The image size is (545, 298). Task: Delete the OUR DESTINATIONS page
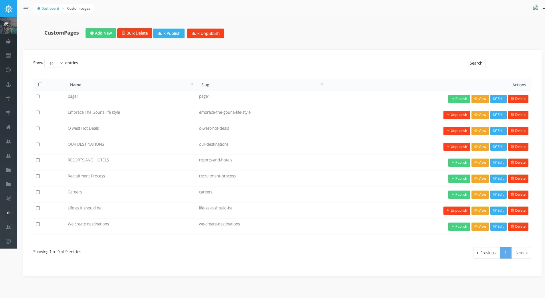click(x=518, y=147)
